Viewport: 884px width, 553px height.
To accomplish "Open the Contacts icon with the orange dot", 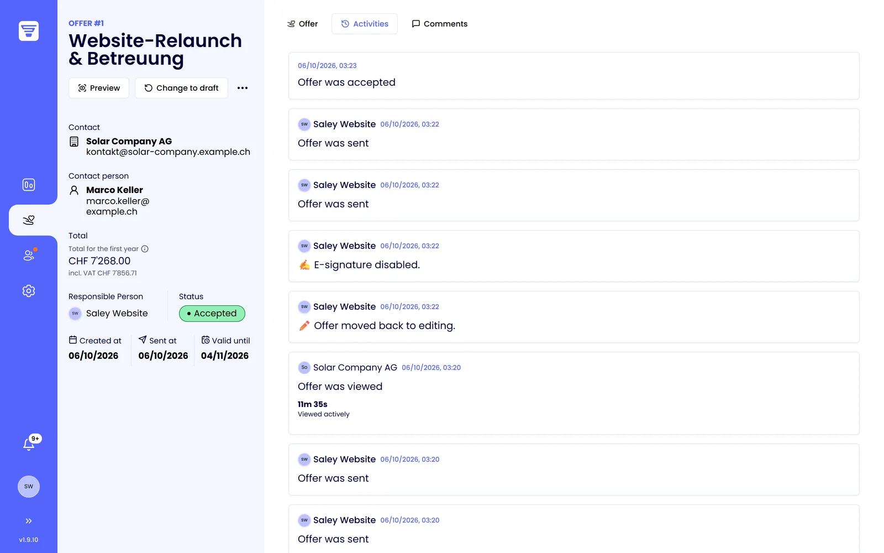I will 29,255.
